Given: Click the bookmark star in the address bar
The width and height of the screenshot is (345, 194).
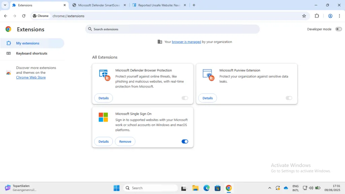Looking at the screenshot, I should click(x=304, y=16).
